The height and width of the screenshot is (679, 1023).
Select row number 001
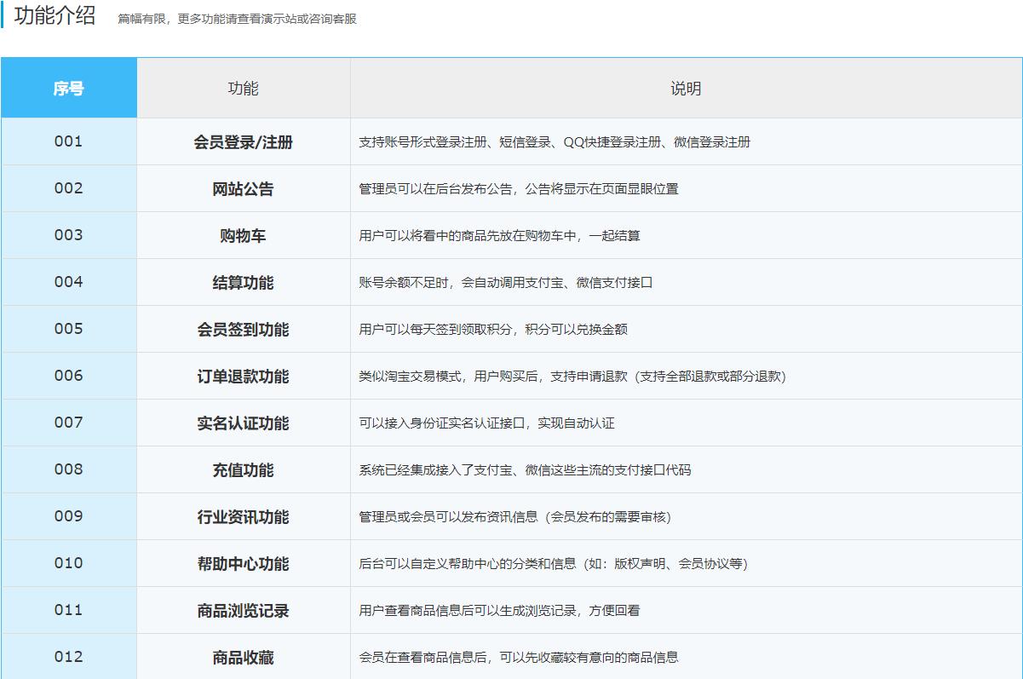(x=69, y=141)
